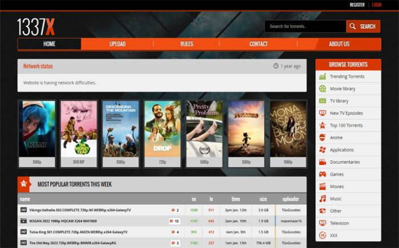This screenshot has width=399, height=248.
Task: Select the Music note icon
Action: coord(323,199)
